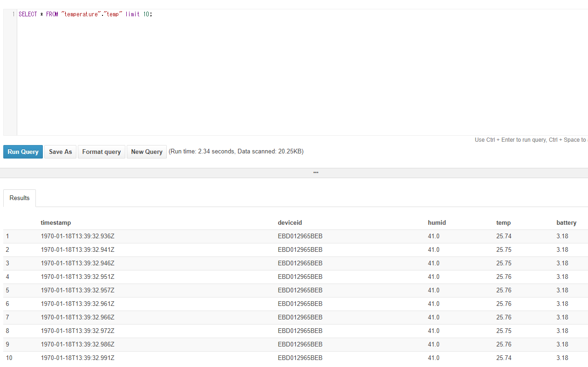Viewport: 588px width, 367px height.
Task: Click the Save As button
Action: (60, 152)
